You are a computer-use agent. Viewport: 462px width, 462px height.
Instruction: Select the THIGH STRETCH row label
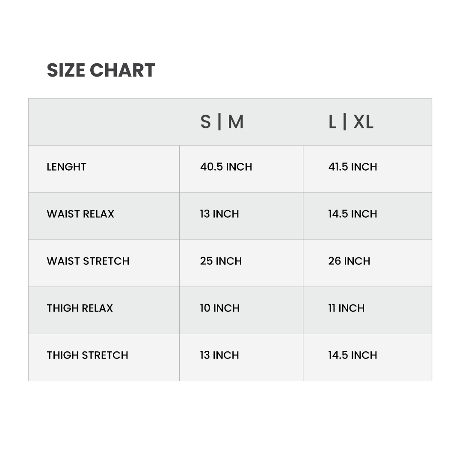(x=87, y=355)
